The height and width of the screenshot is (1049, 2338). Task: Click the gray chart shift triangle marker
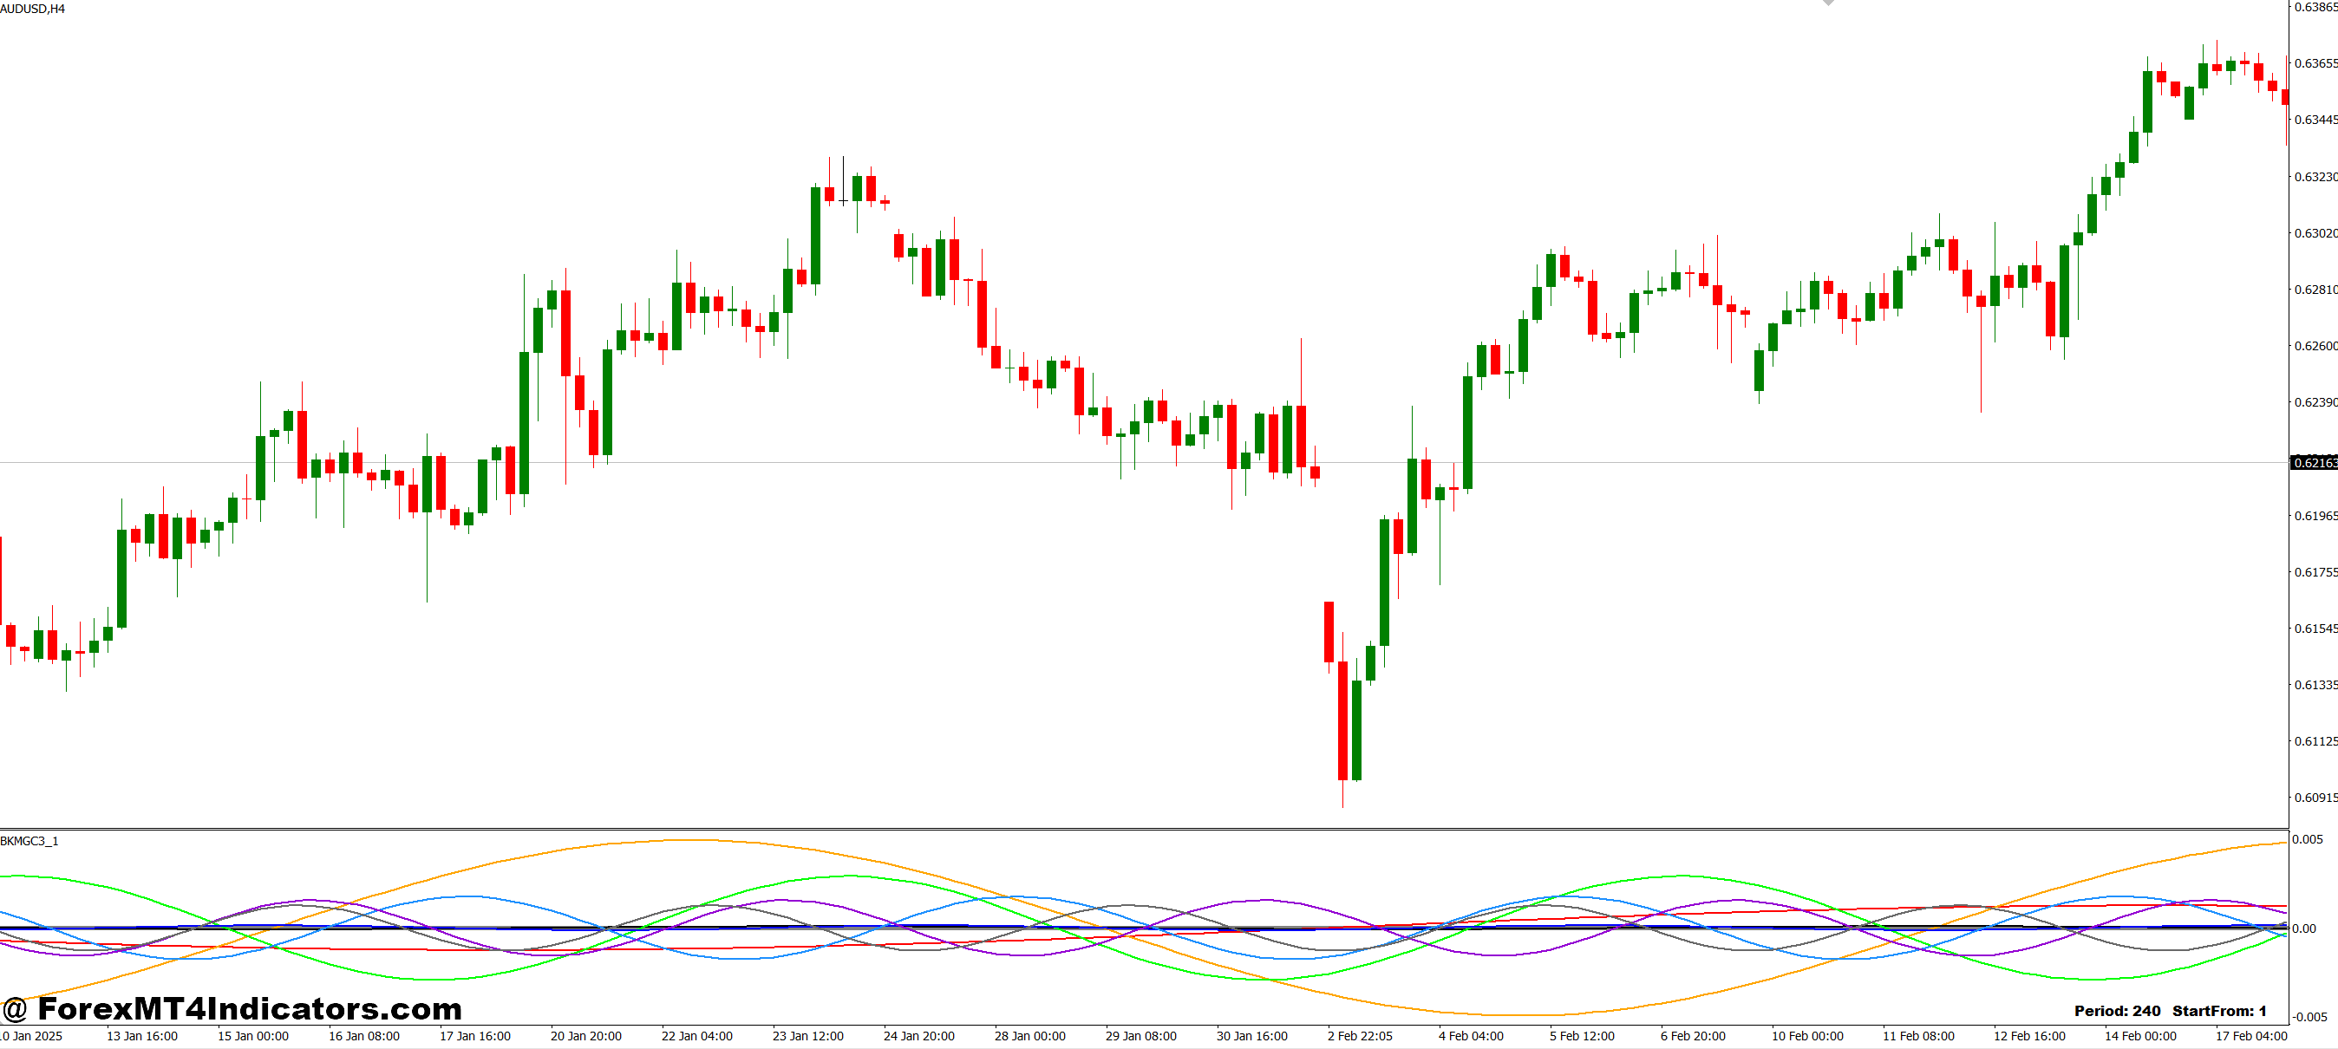1828,3
